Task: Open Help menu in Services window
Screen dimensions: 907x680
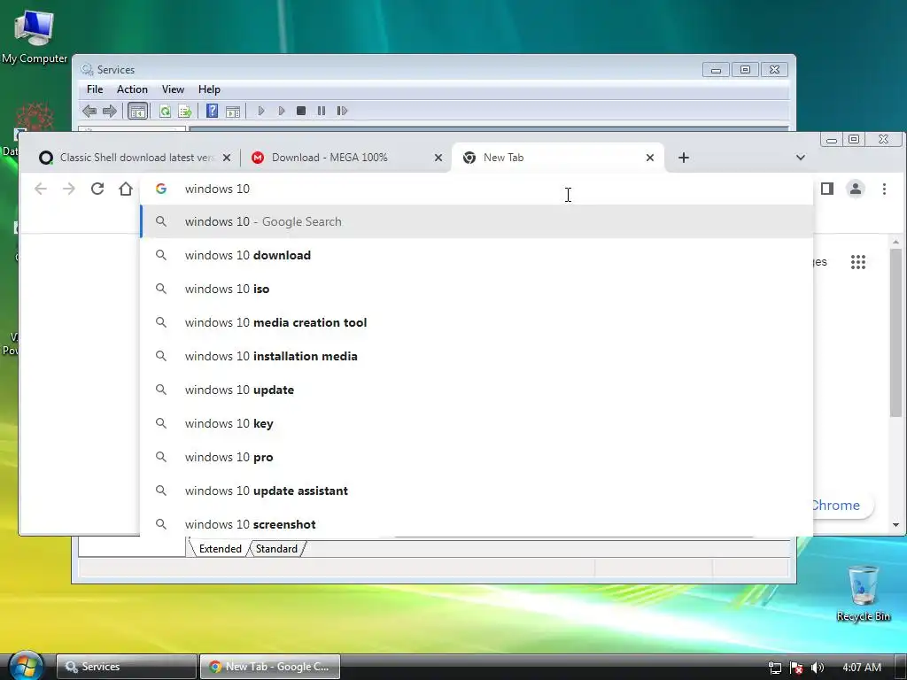Action: click(x=209, y=89)
